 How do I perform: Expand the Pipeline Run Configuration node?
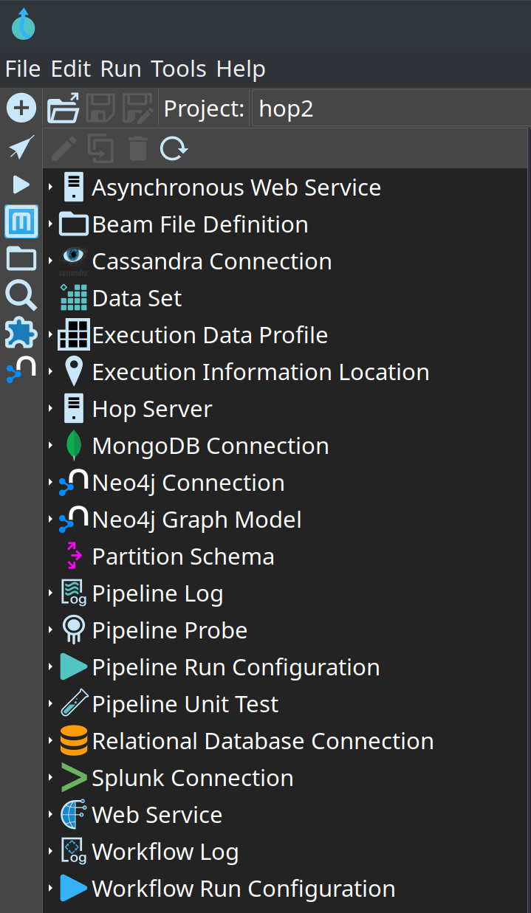tap(50, 667)
